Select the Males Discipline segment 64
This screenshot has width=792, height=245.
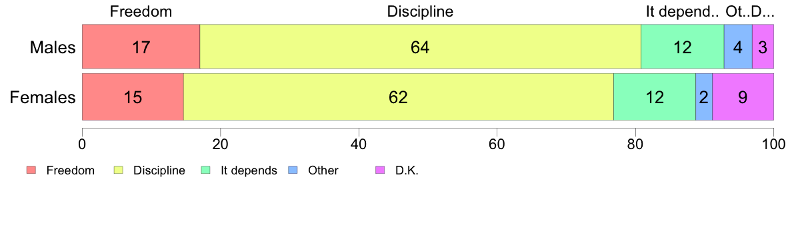click(420, 47)
